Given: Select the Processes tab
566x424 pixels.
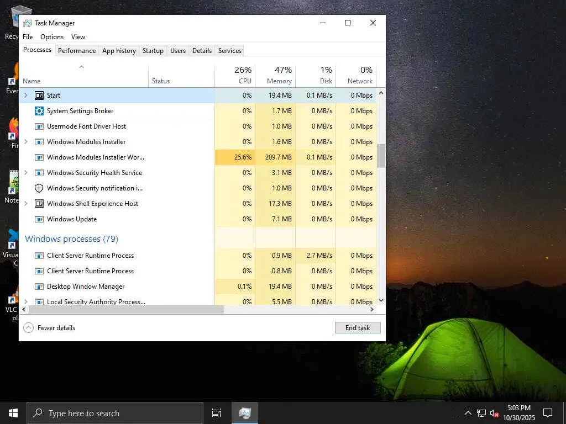Looking at the screenshot, I should point(37,50).
